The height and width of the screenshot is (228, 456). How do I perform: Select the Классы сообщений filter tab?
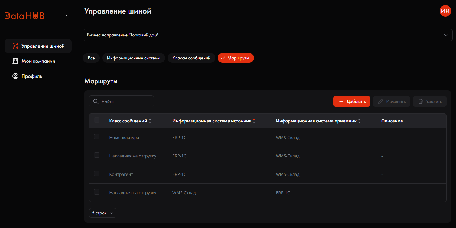point(191,58)
